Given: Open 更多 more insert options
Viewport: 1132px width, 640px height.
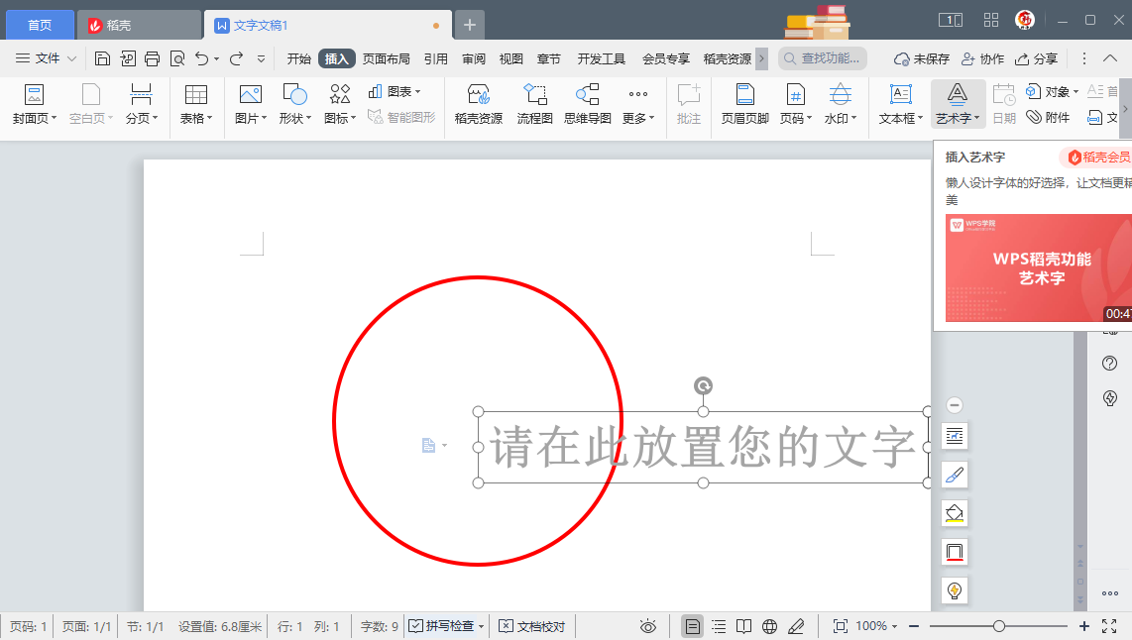Looking at the screenshot, I should pos(638,105).
